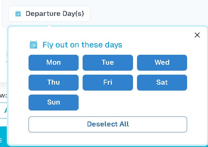Image resolution: width=208 pixels, height=147 pixels.
Task: Close the fly out days popup
Action: (x=197, y=35)
